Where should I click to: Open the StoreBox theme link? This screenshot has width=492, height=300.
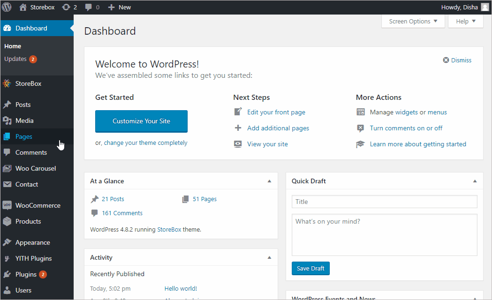point(169,230)
